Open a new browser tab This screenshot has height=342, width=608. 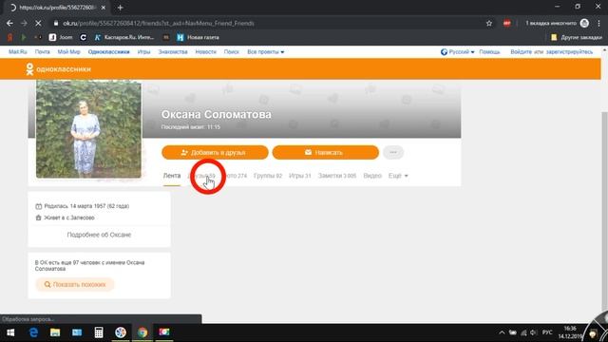tap(121, 8)
